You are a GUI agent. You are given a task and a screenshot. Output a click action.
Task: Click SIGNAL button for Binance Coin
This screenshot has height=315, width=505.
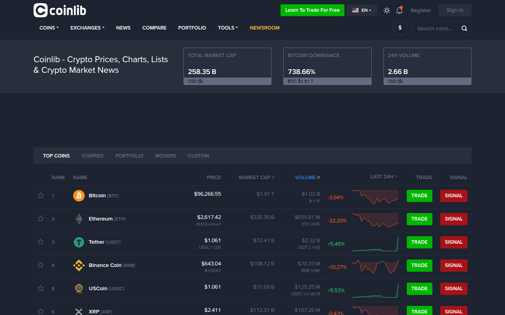454,265
